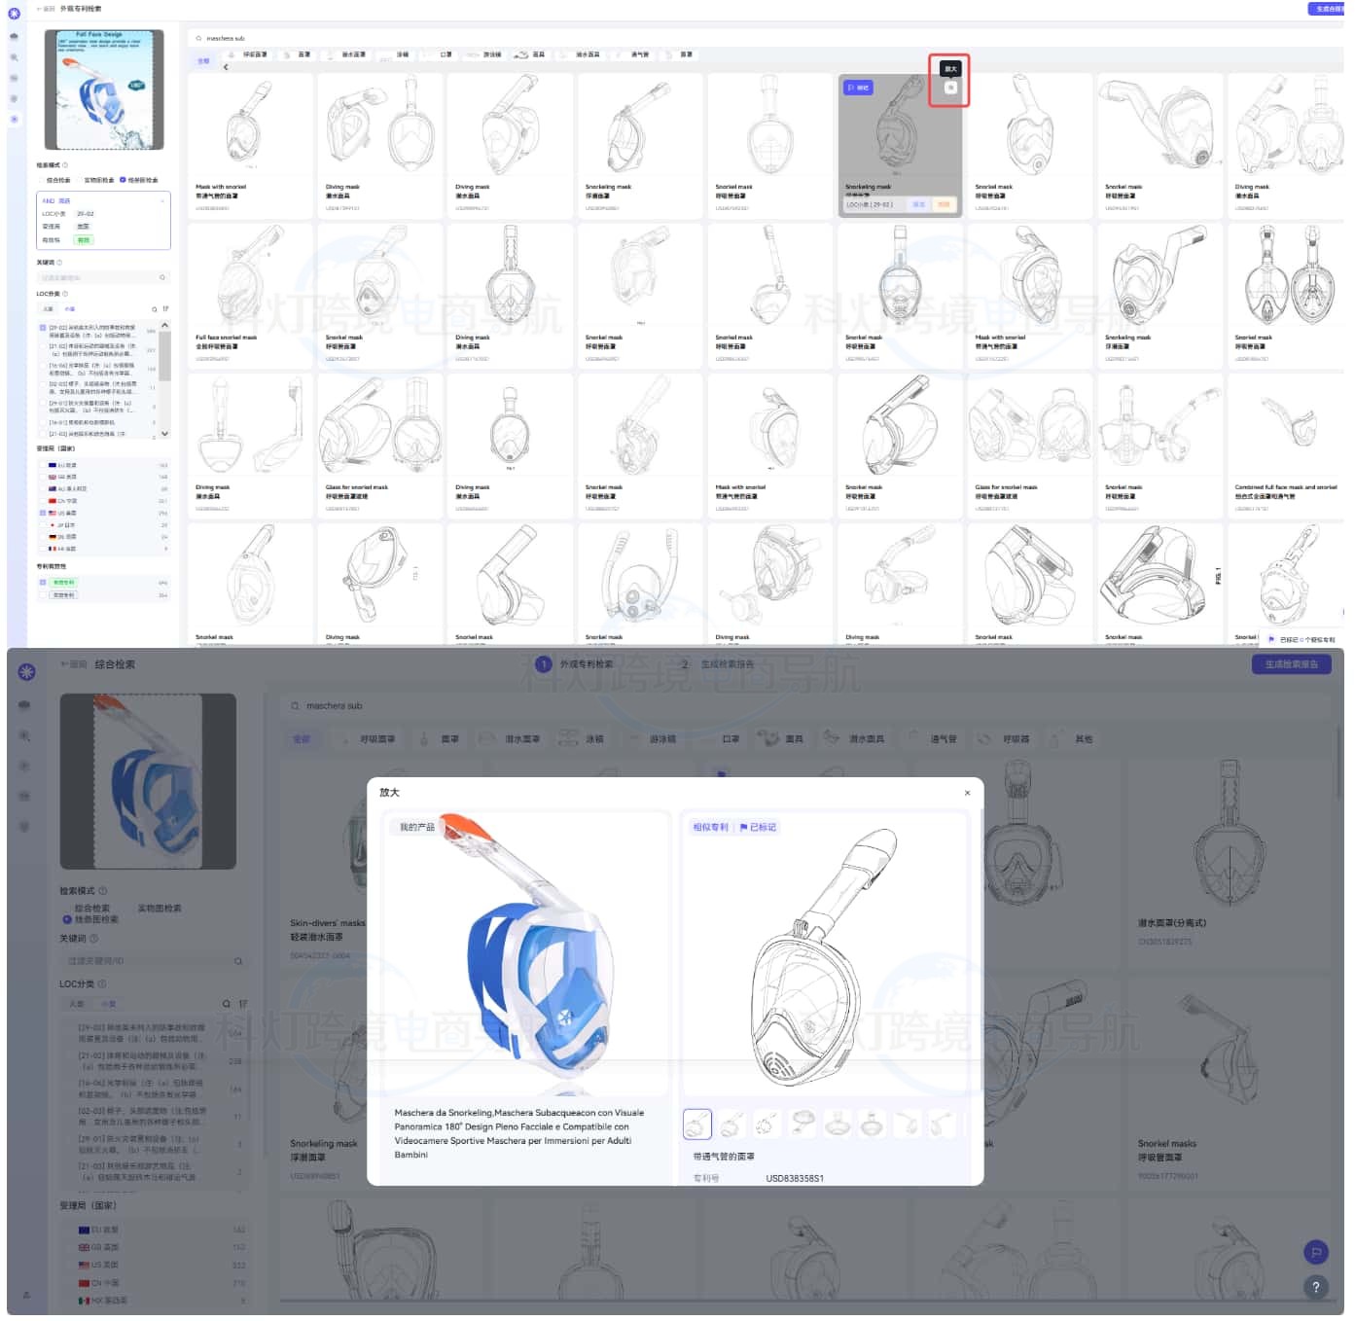Collapse the AND 筛选 filter summary box
1355x1321 pixels.
click(x=162, y=201)
